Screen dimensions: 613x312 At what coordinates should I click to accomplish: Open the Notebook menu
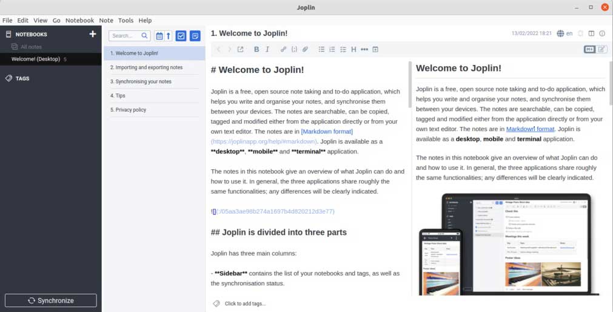click(79, 20)
